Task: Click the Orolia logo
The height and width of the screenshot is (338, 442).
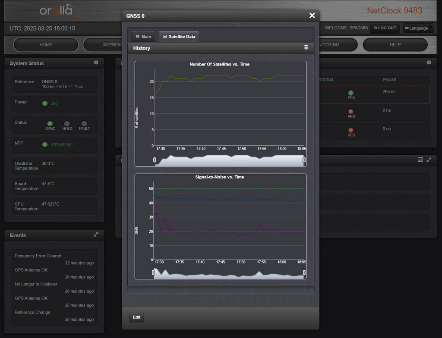Action: [60, 11]
